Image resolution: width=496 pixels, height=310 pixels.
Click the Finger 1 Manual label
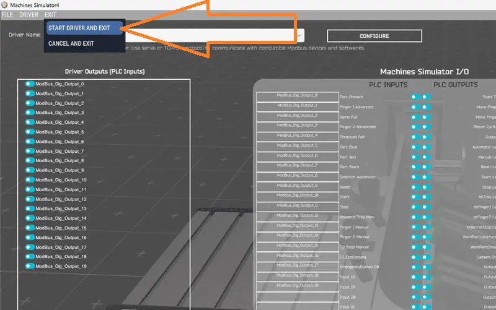tap(354, 227)
